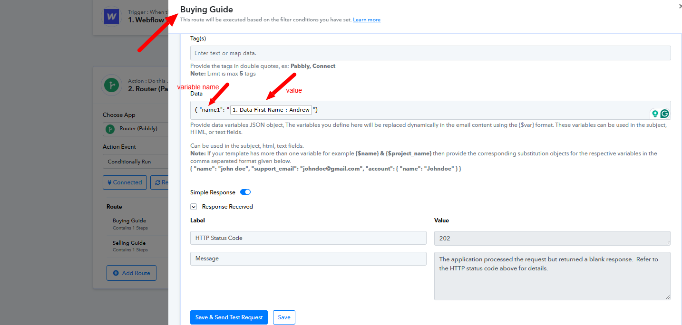682x325 pixels.
Task: Toggle the Simple Response switch off
Action: [245, 192]
